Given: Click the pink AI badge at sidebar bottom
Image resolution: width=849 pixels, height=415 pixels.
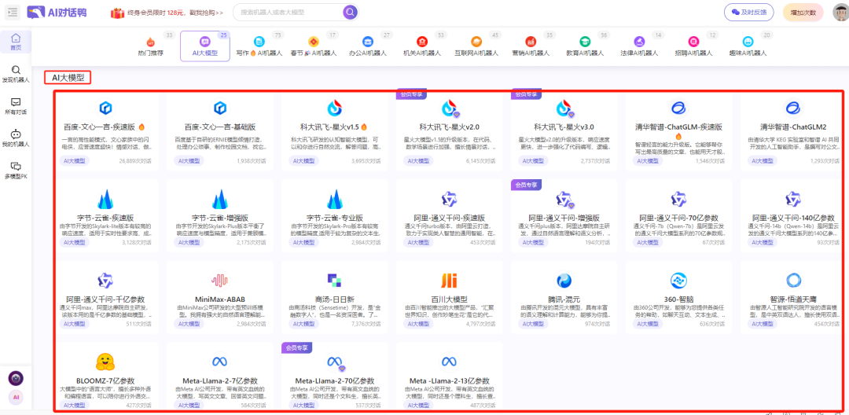Looking at the screenshot, I should point(16,397).
